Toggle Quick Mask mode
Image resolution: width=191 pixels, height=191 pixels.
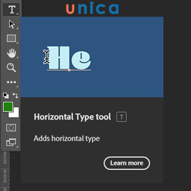coord(11,128)
